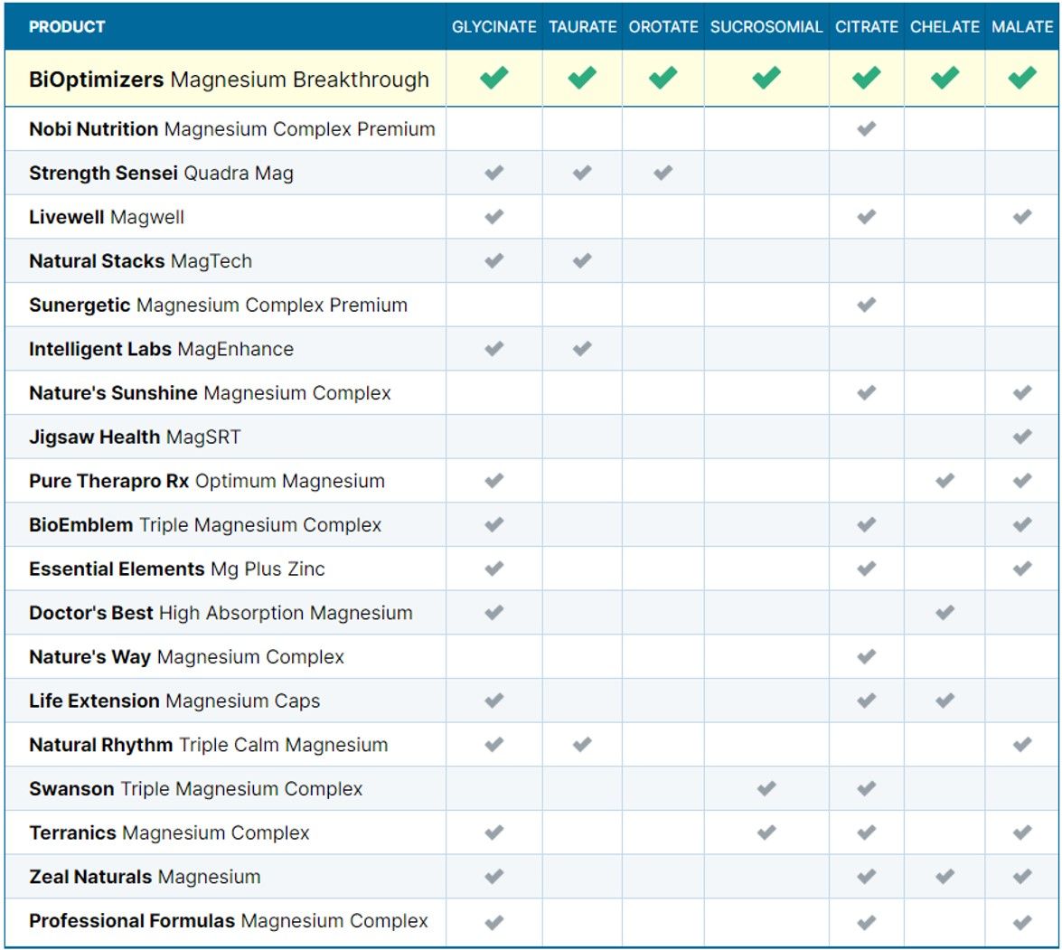Select Nature's Sunshine Magnesium Complex name
This screenshot has height=950, width=1062.
point(210,393)
